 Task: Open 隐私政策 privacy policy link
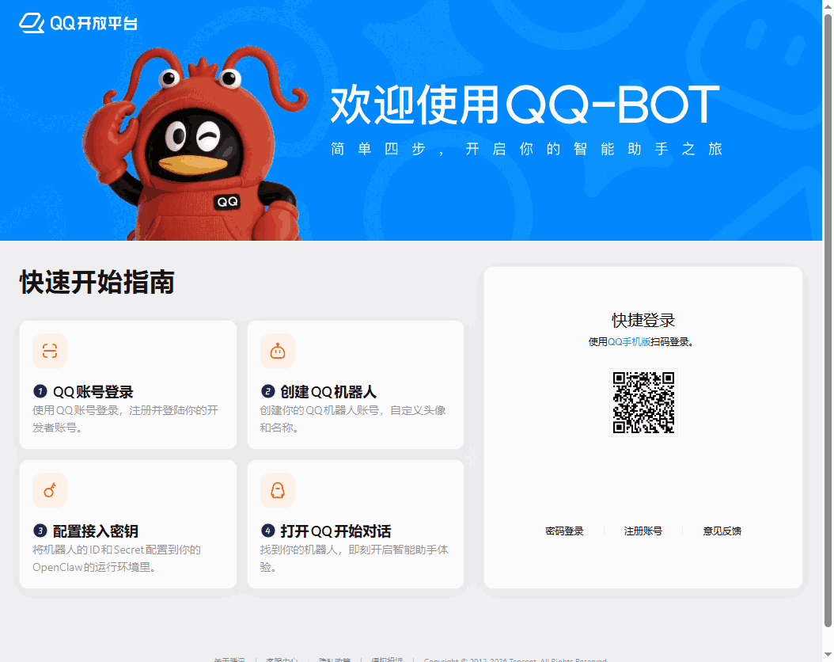(x=335, y=660)
